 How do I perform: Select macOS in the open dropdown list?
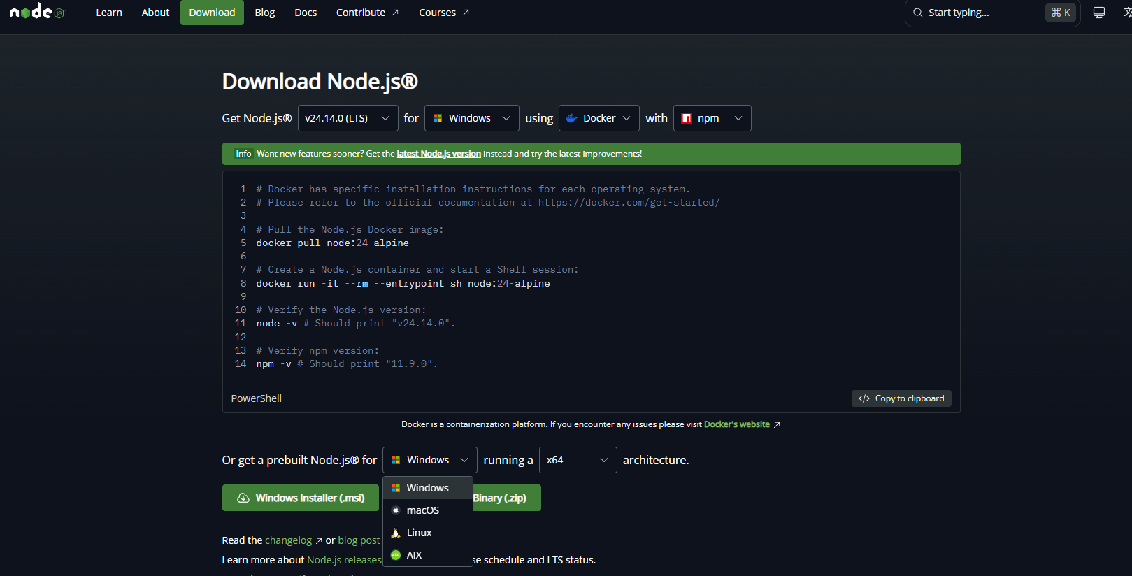pos(428,510)
